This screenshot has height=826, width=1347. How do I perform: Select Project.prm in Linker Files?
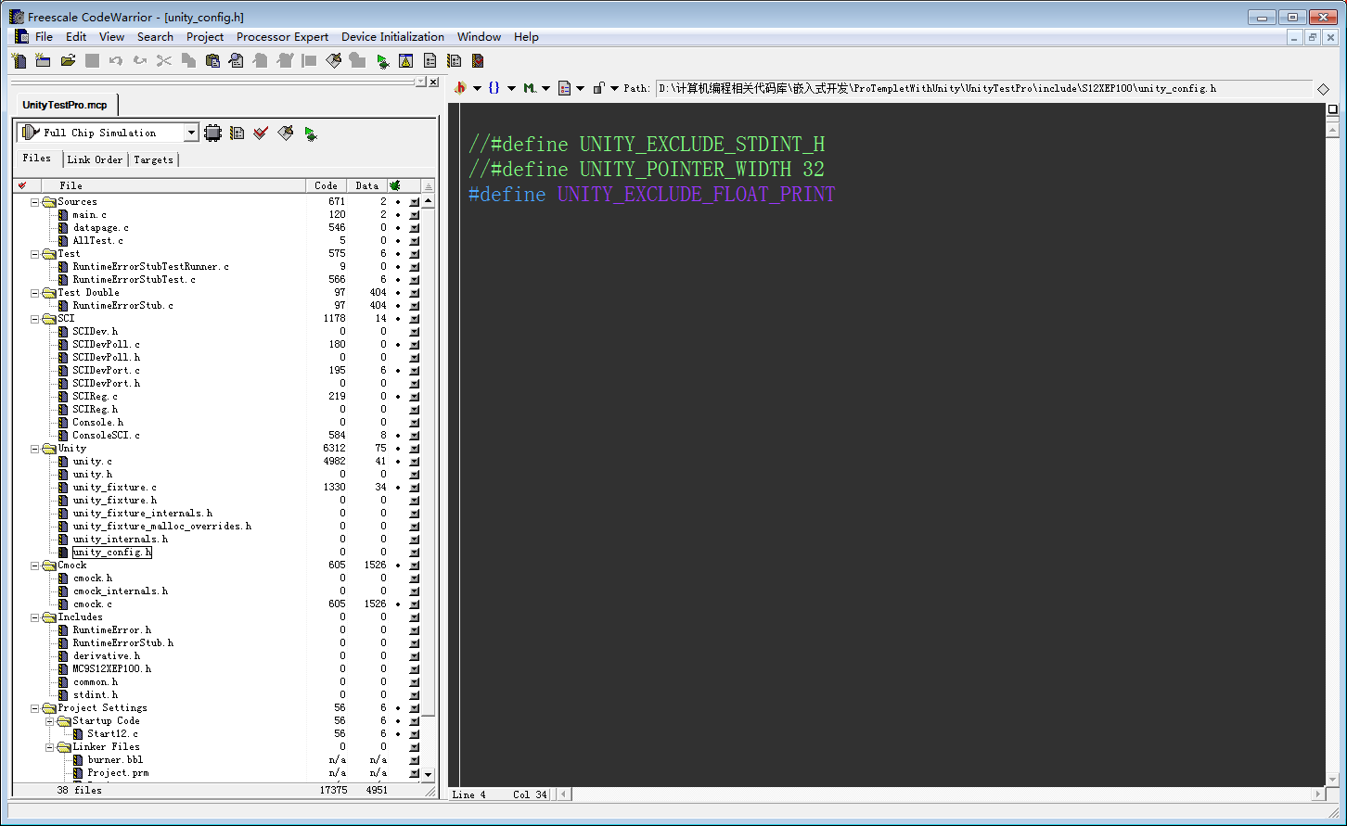pyautogui.click(x=118, y=772)
